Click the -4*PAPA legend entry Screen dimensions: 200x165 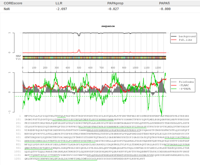coord(181,89)
